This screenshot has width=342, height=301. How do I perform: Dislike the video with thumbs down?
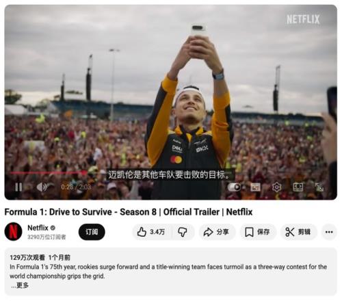click(183, 232)
